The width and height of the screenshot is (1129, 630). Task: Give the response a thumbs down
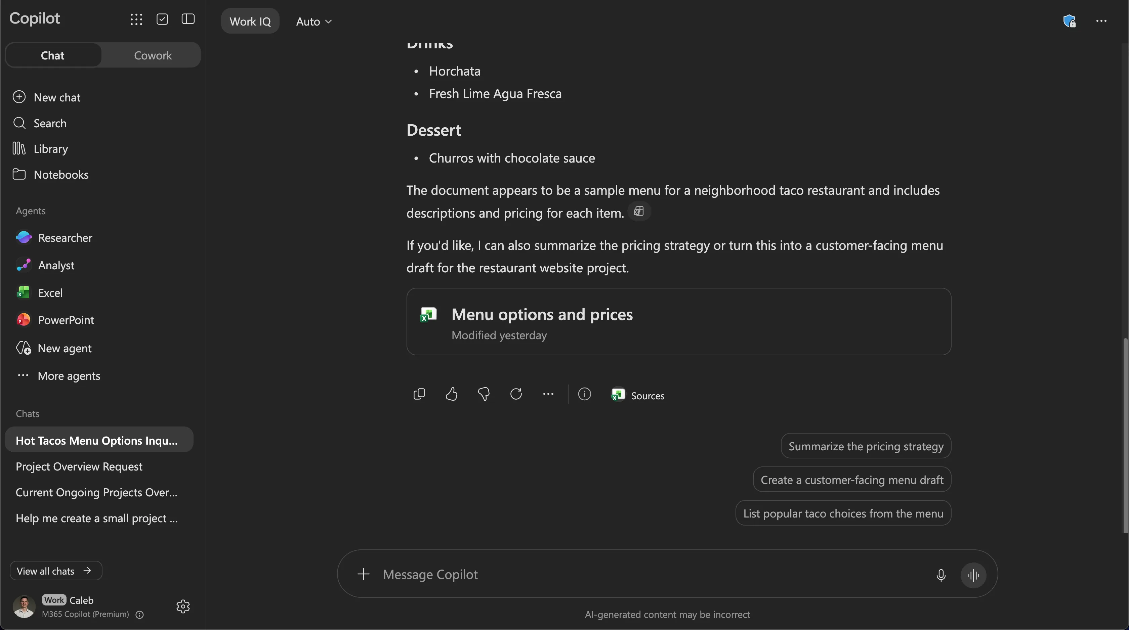click(484, 394)
